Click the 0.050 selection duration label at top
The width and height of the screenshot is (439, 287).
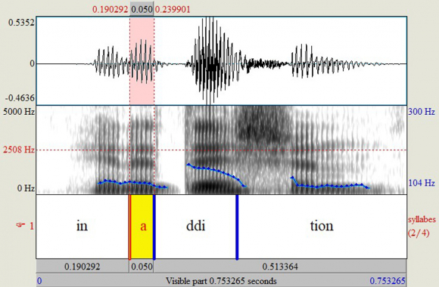click(142, 10)
